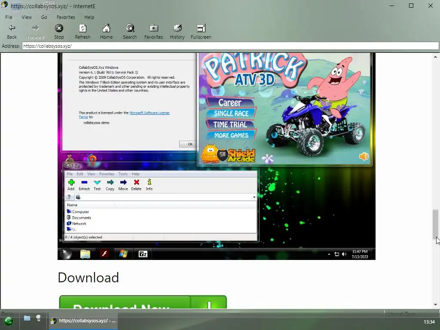Click the Forward navigation arrow
This screenshot has width=440, height=330.
click(36, 32)
